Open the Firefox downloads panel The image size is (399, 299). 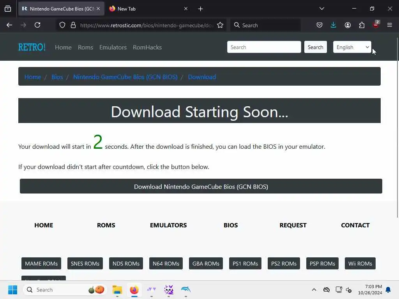click(x=334, y=25)
